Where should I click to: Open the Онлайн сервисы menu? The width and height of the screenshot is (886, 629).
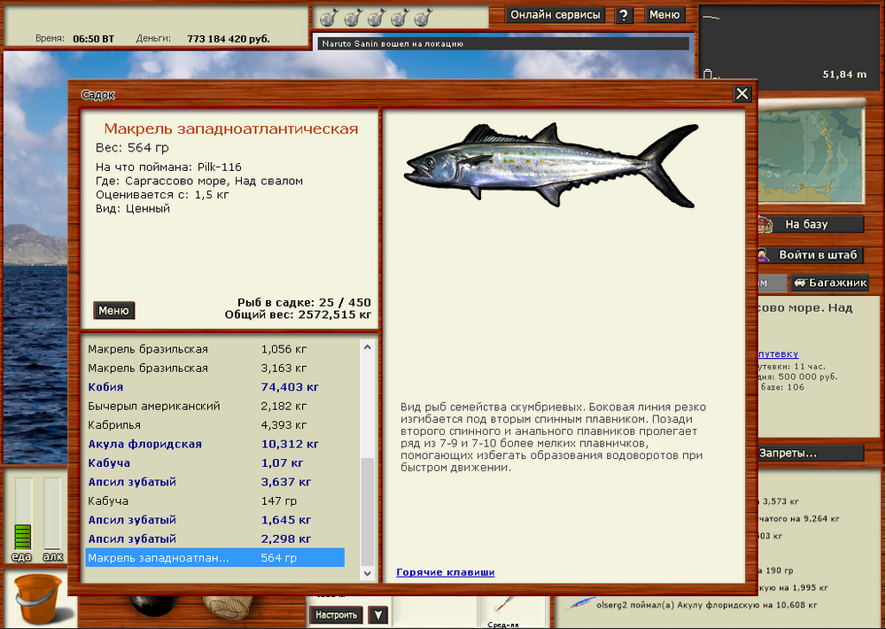click(556, 15)
